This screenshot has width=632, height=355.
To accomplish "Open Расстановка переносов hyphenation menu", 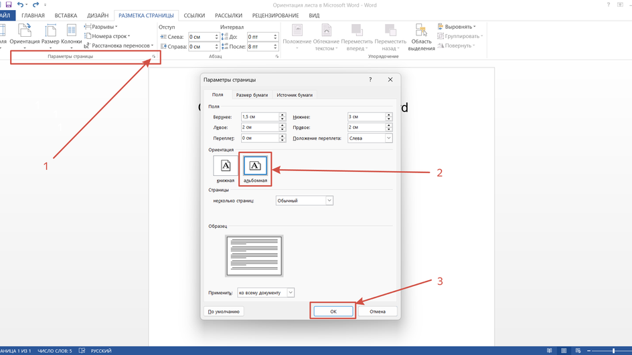I will (x=119, y=45).
